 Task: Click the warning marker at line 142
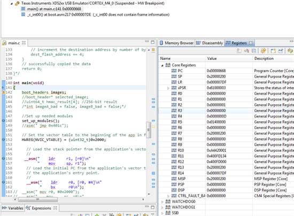tap(3, 92)
